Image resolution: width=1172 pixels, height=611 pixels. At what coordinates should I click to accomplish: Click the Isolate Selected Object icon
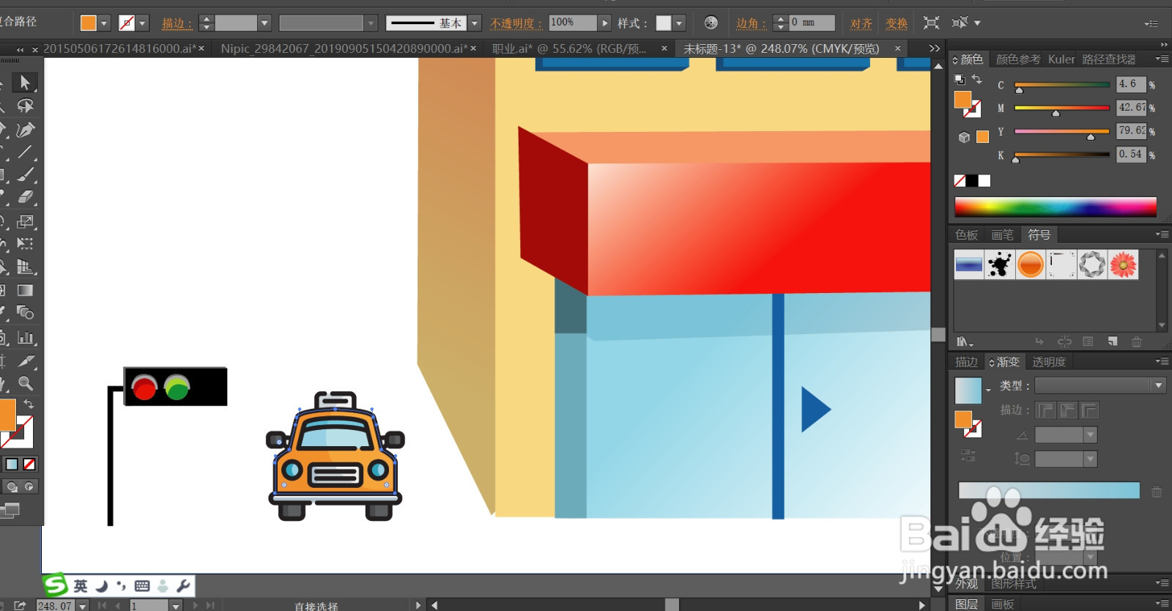[931, 23]
